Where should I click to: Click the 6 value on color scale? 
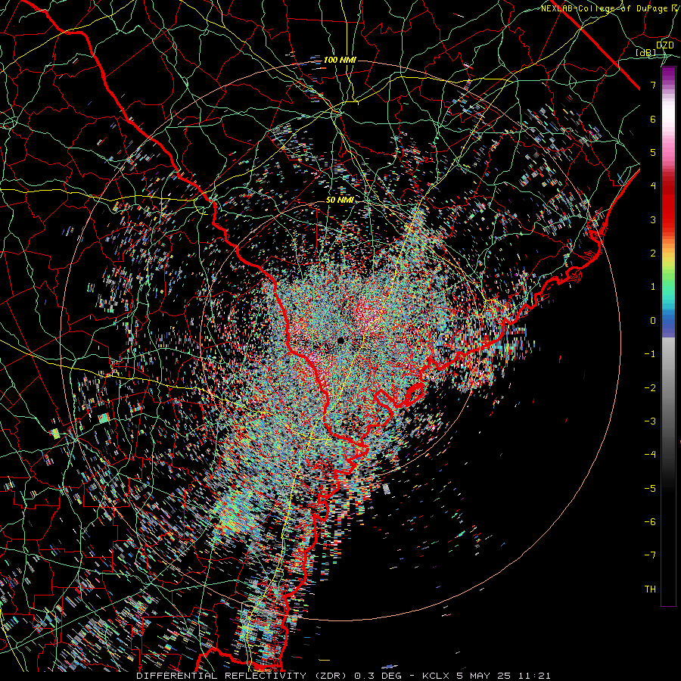(653, 119)
